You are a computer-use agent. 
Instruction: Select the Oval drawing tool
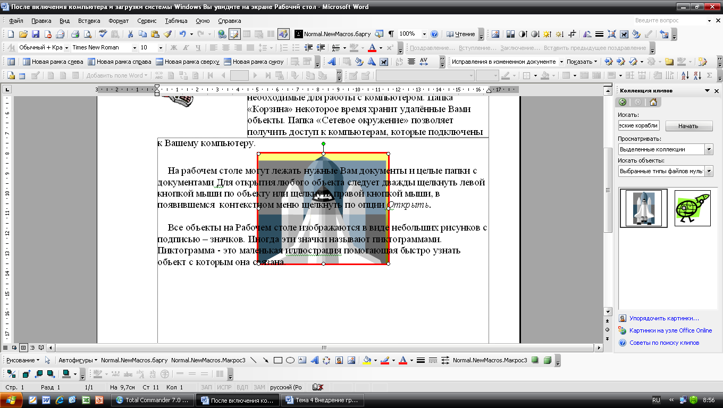point(290,360)
